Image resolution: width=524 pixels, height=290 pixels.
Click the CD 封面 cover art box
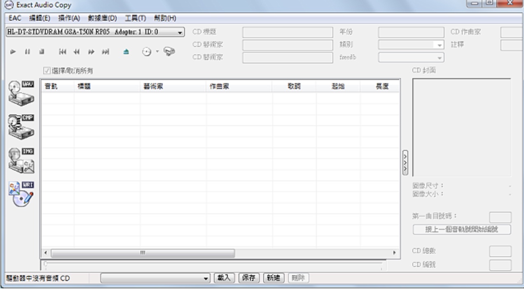click(461, 128)
